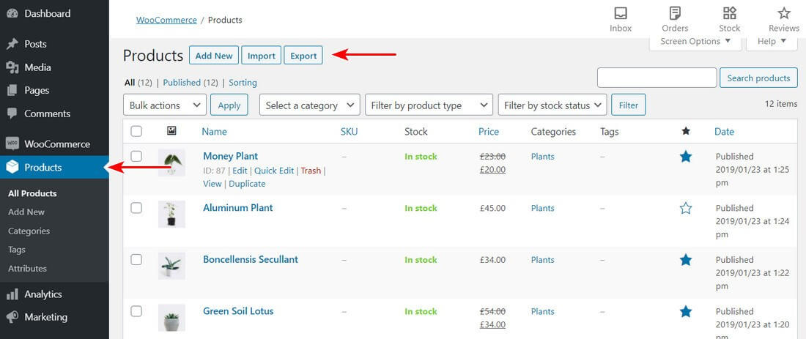Image resolution: width=806 pixels, height=339 pixels.
Task: Click the image column header icon
Action: pos(171,131)
